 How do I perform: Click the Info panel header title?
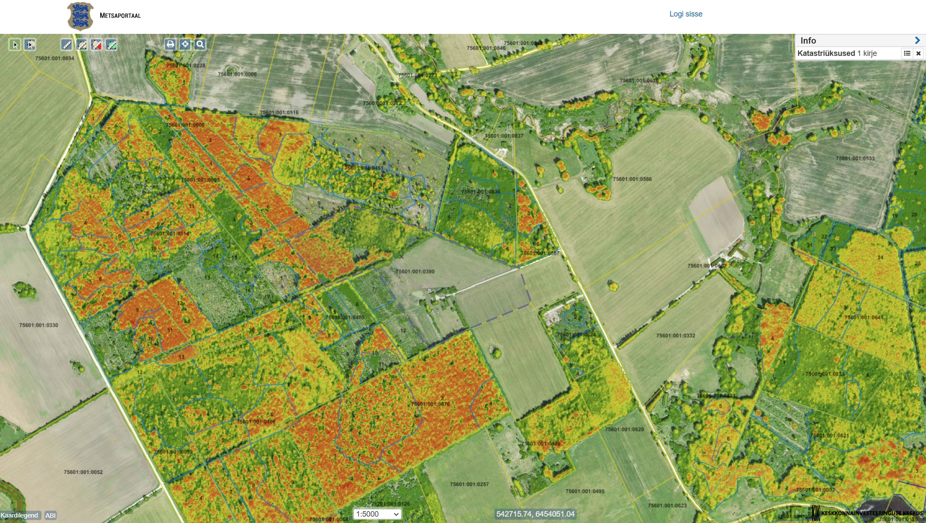point(808,41)
